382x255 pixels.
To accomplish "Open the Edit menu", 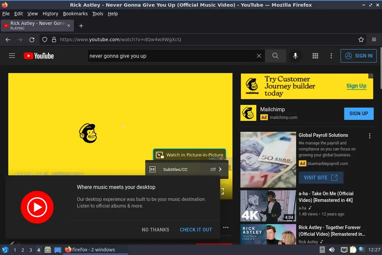I will [19, 14].
